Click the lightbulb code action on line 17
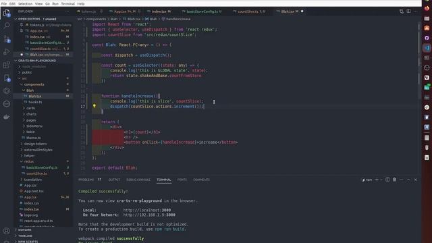 coord(94,106)
